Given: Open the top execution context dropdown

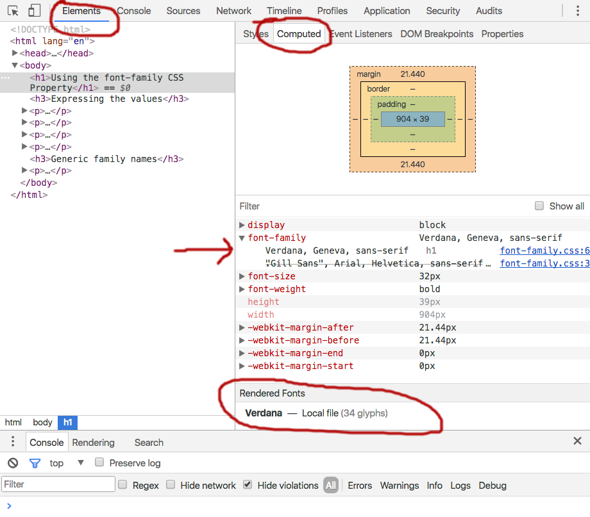Looking at the screenshot, I should click(x=67, y=463).
